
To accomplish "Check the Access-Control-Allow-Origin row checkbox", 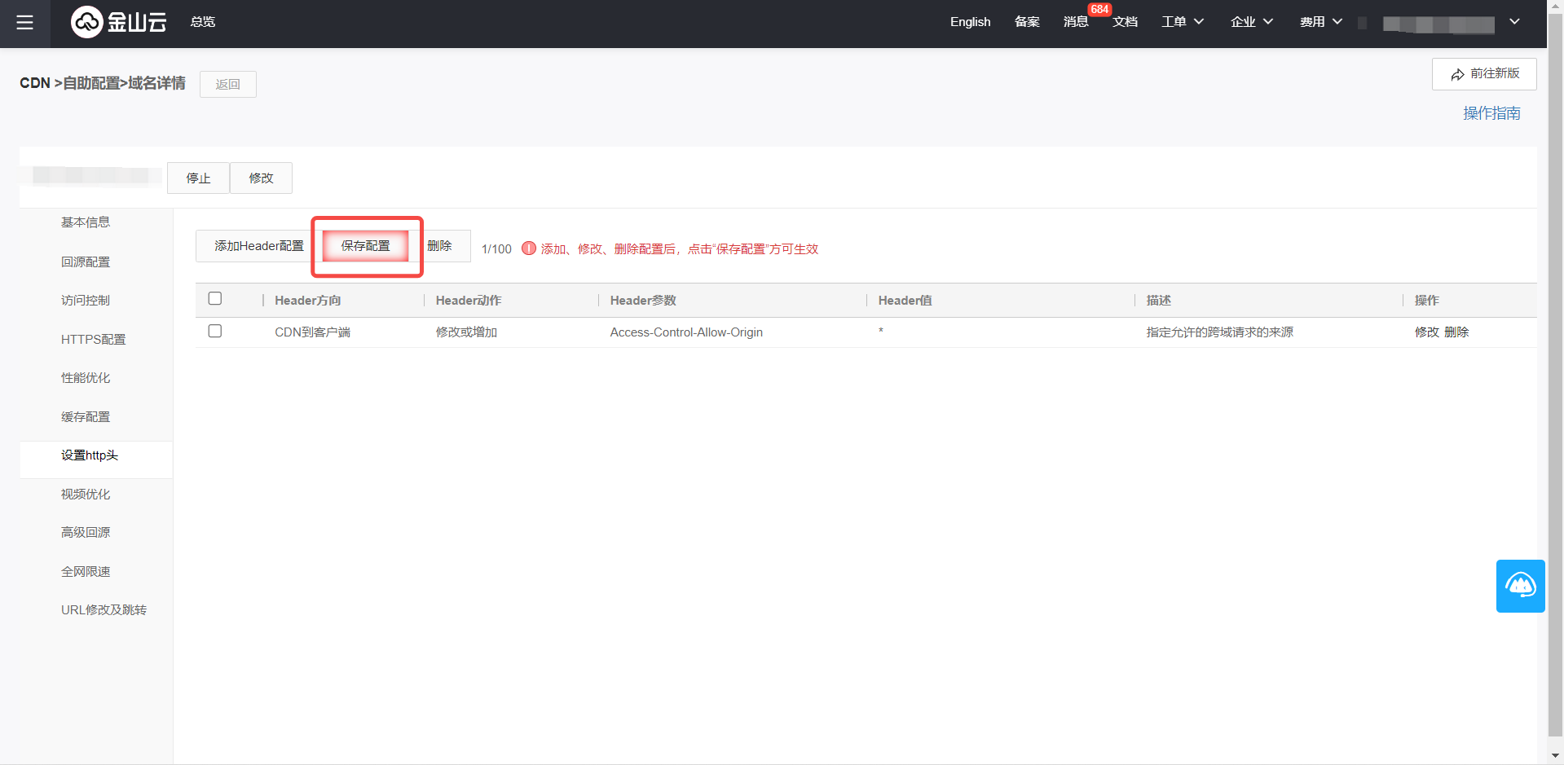I will (x=215, y=332).
